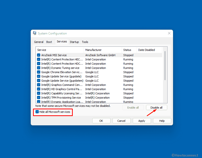Uncheck Google Chrome Elevation Service checkbox
Image resolution: width=202 pixels, height=158 pixels.
pyautogui.click(x=38, y=72)
